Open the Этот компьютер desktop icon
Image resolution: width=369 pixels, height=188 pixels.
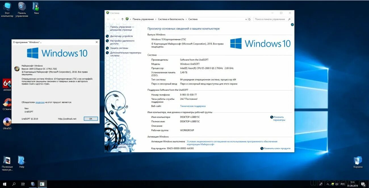[7, 9]
